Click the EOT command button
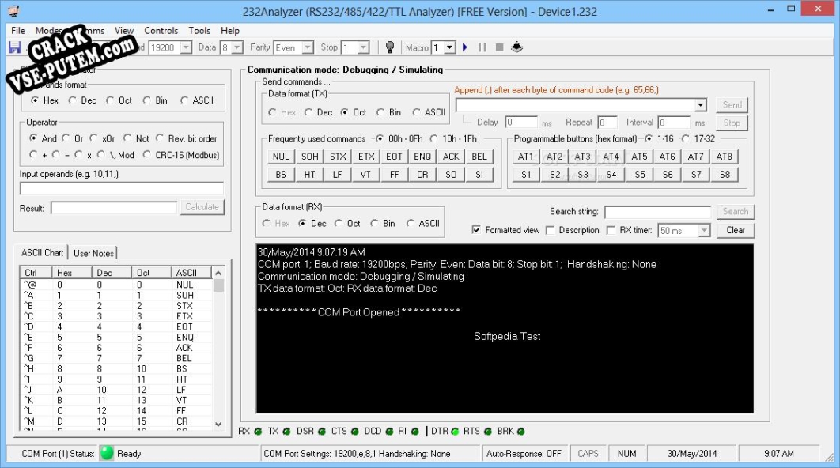Viewport: 840px width, 468px height. [x=394, y=157]
